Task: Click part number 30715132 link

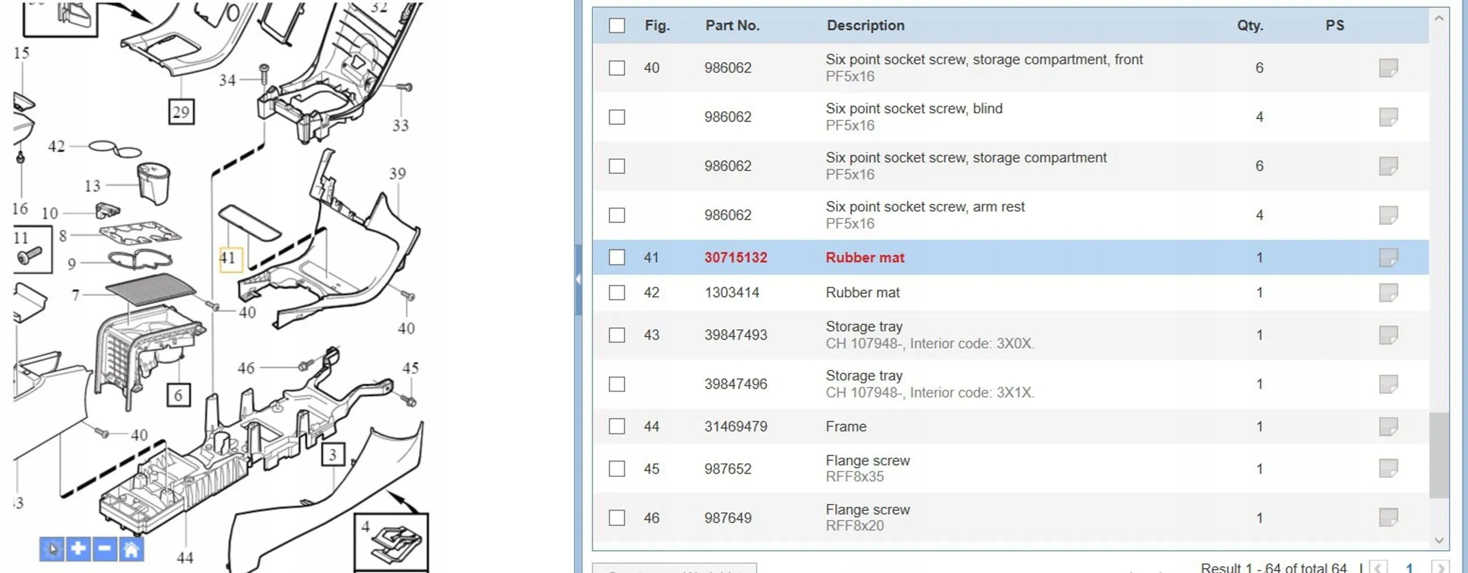Action: coord(736,257)
